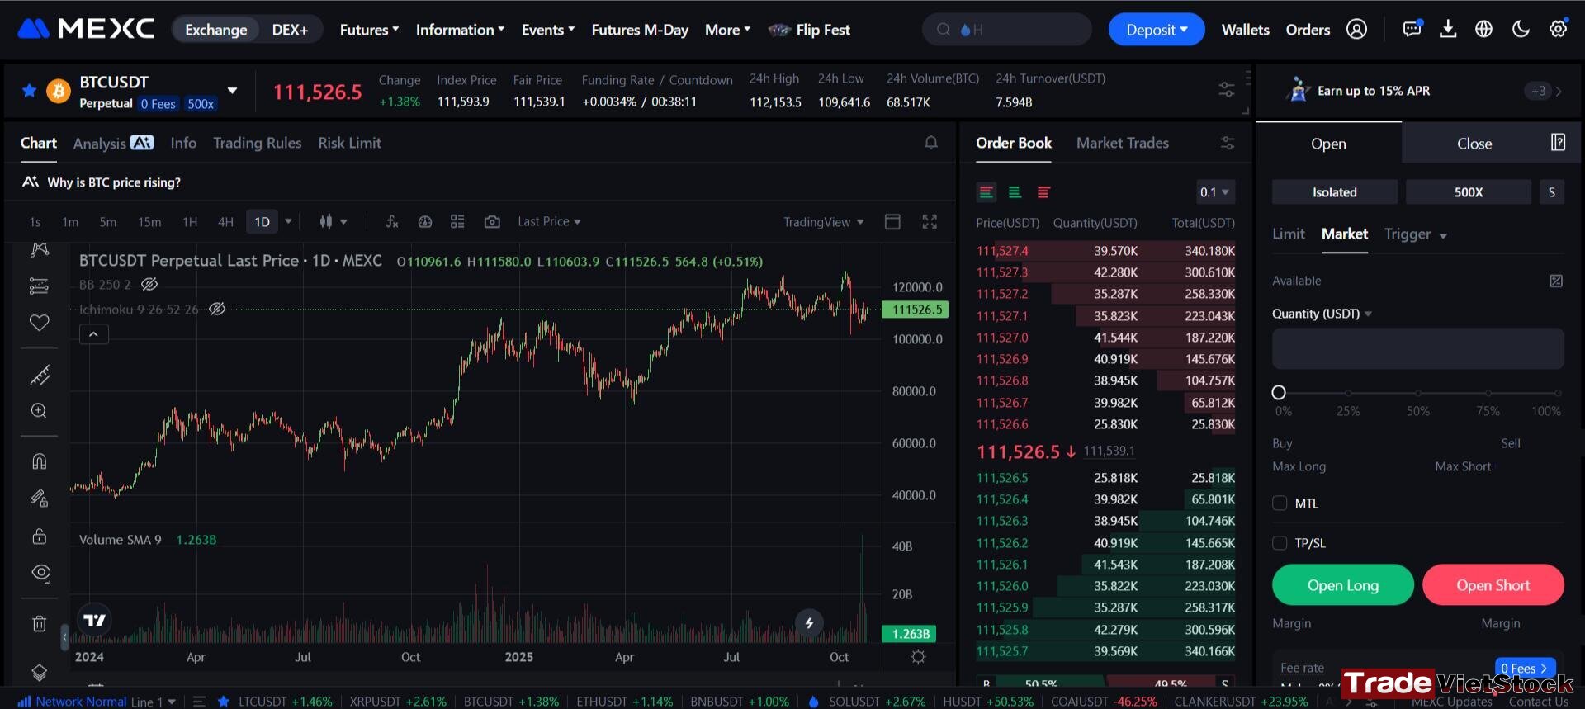Click the favorites heart tool
1585x709 pixels.
(x=39, y=323)
